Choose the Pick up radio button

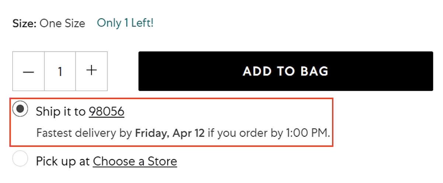(20, 159)
